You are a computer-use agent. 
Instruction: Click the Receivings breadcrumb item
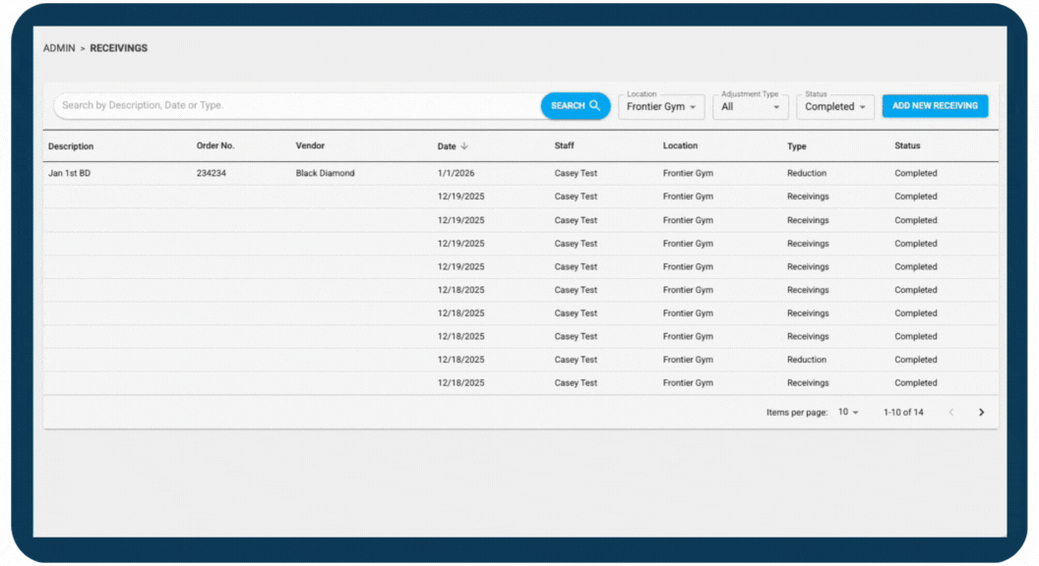coord(119,48)
